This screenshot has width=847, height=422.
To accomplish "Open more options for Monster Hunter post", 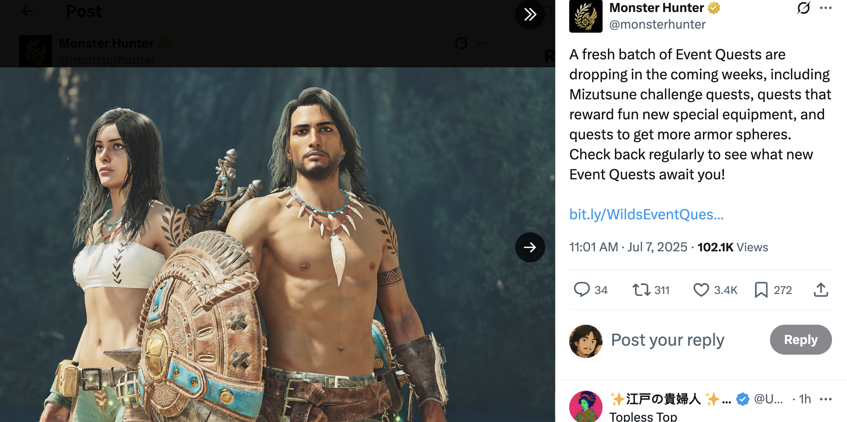I will pyautogui.click(x=826, y=8).
